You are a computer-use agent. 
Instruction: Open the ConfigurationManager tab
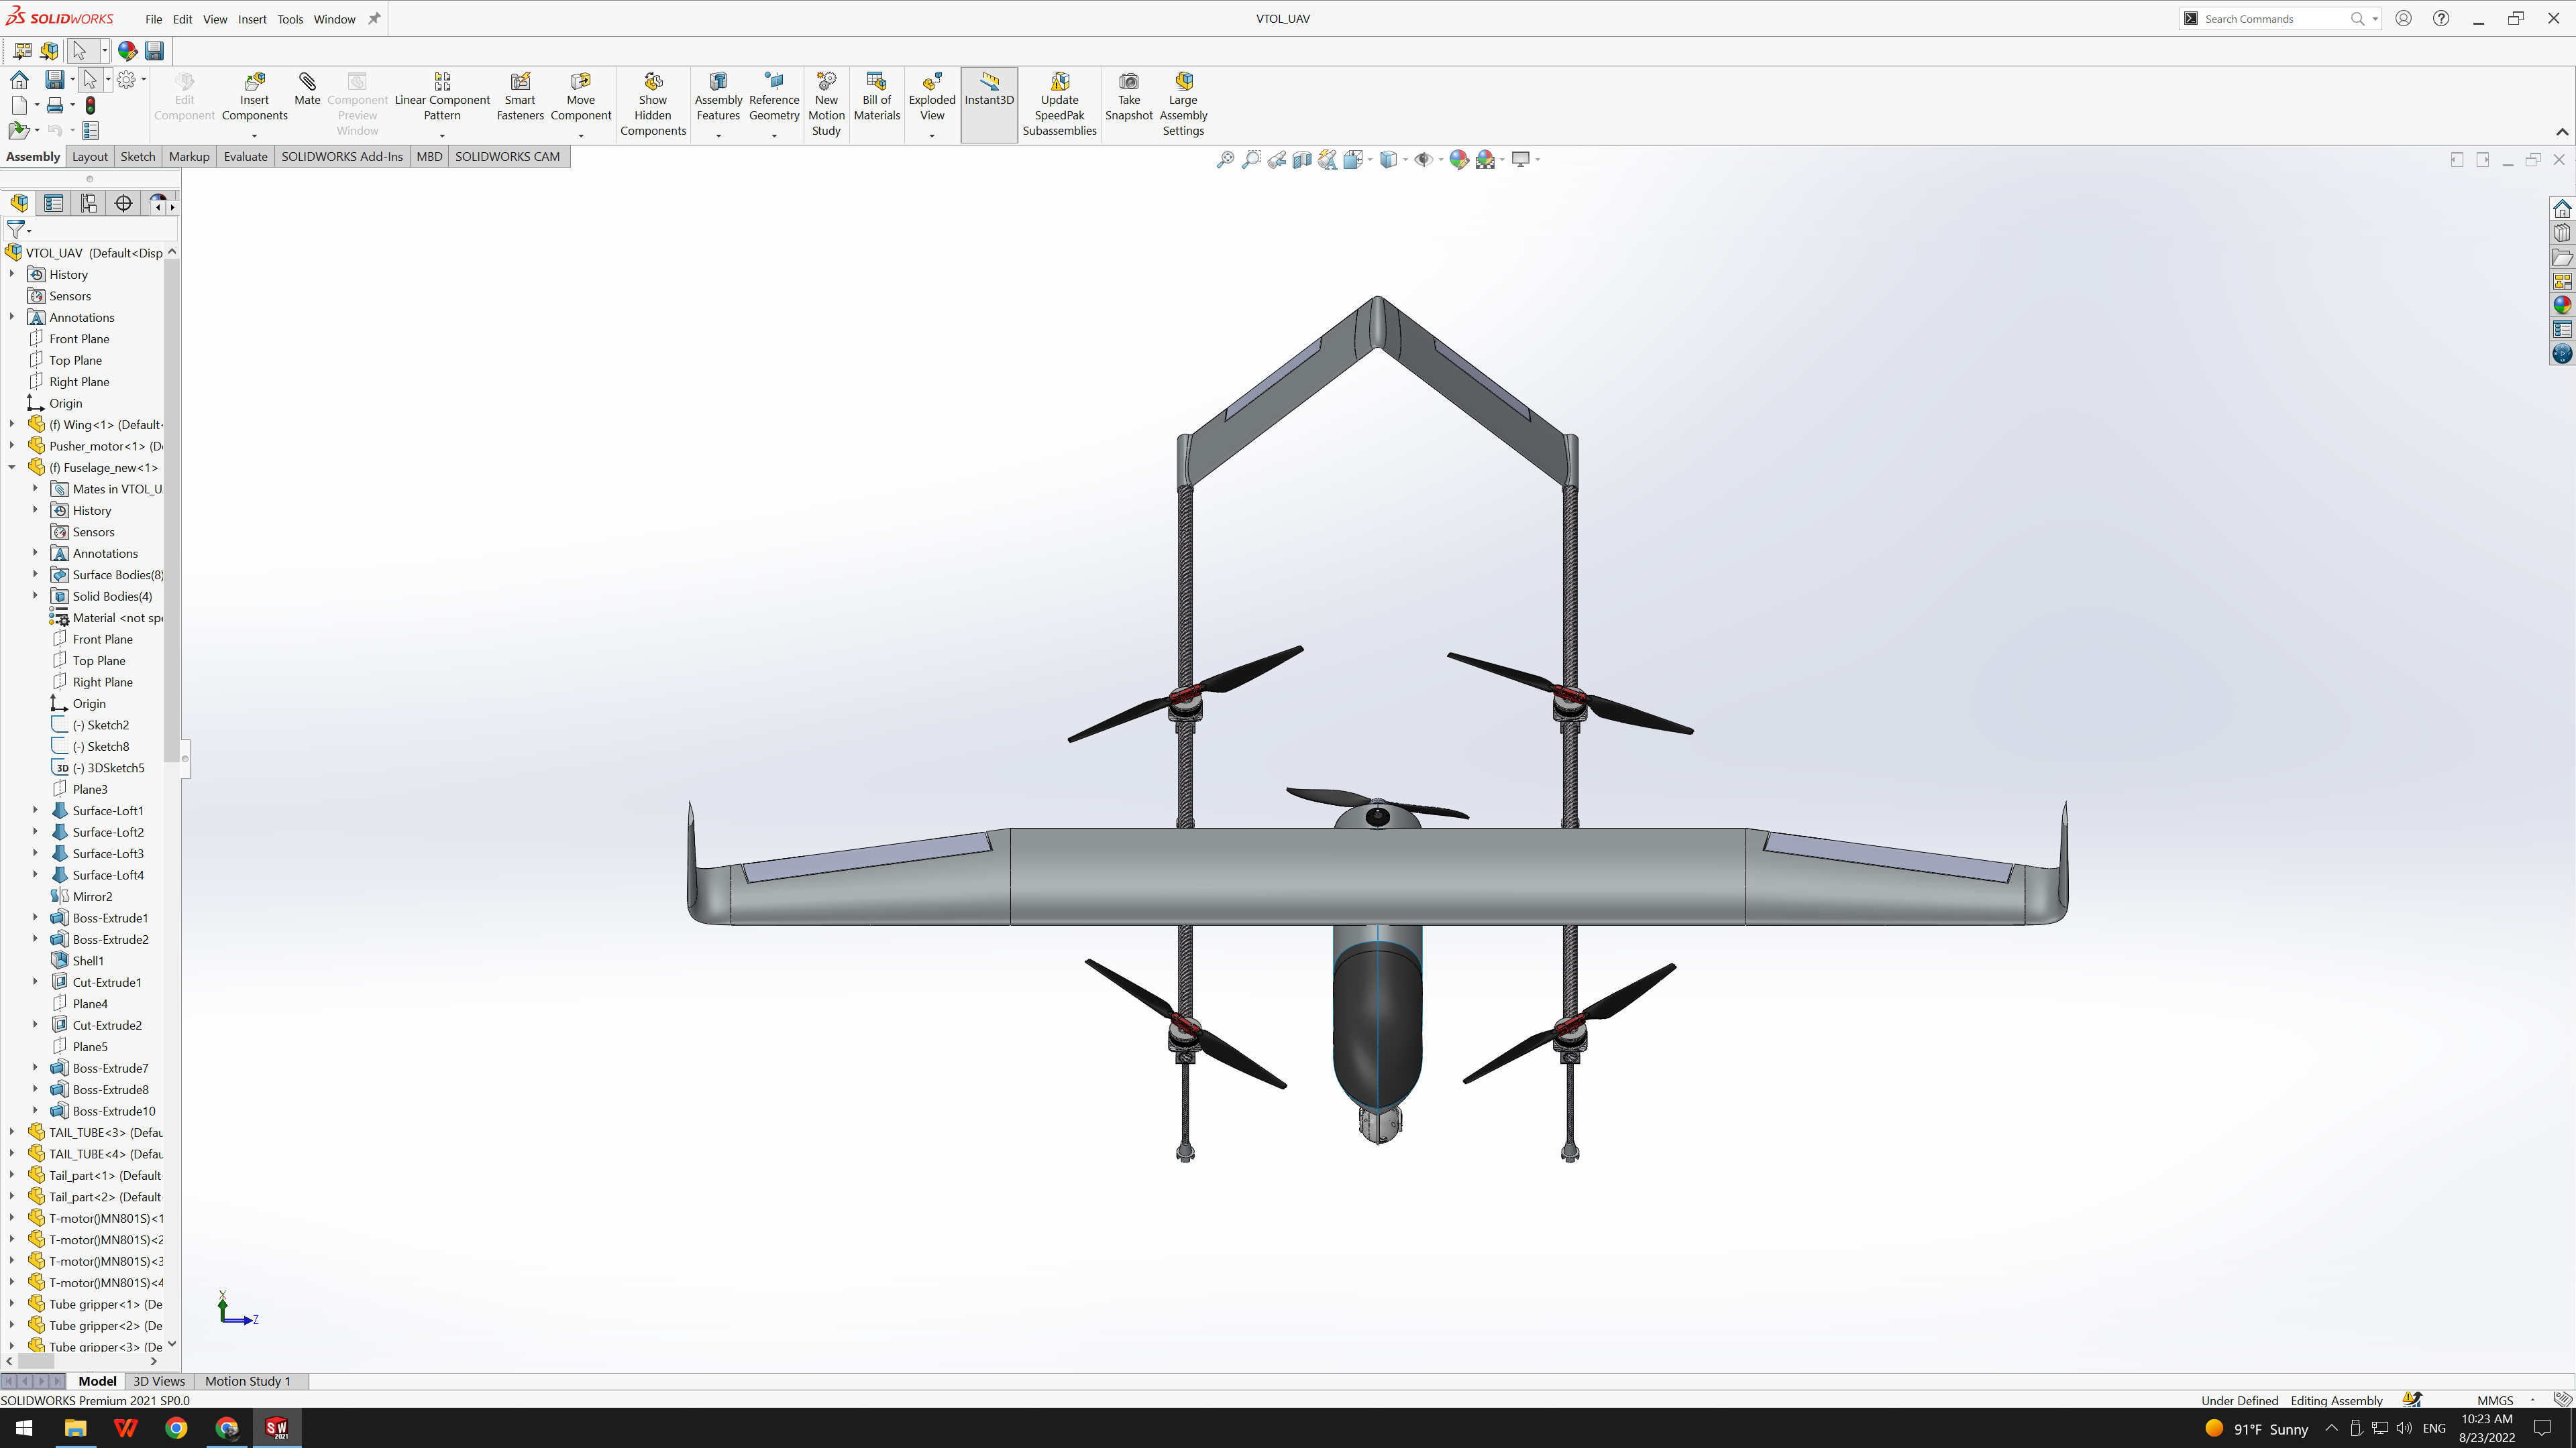89,204
